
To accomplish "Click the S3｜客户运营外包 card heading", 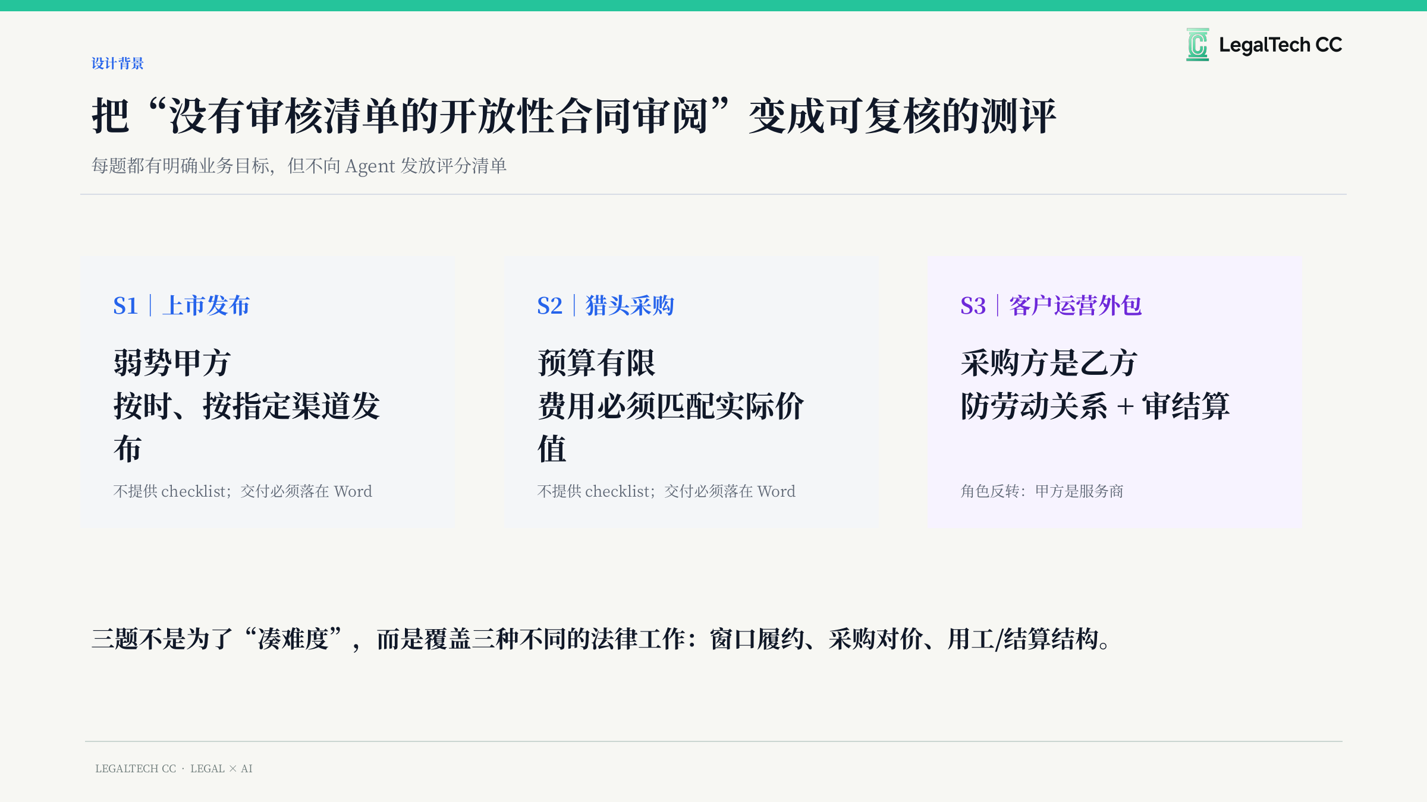I will pyautogui.click(x=1051, y=306).
